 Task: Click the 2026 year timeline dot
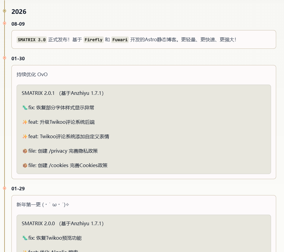pos(5,11)
